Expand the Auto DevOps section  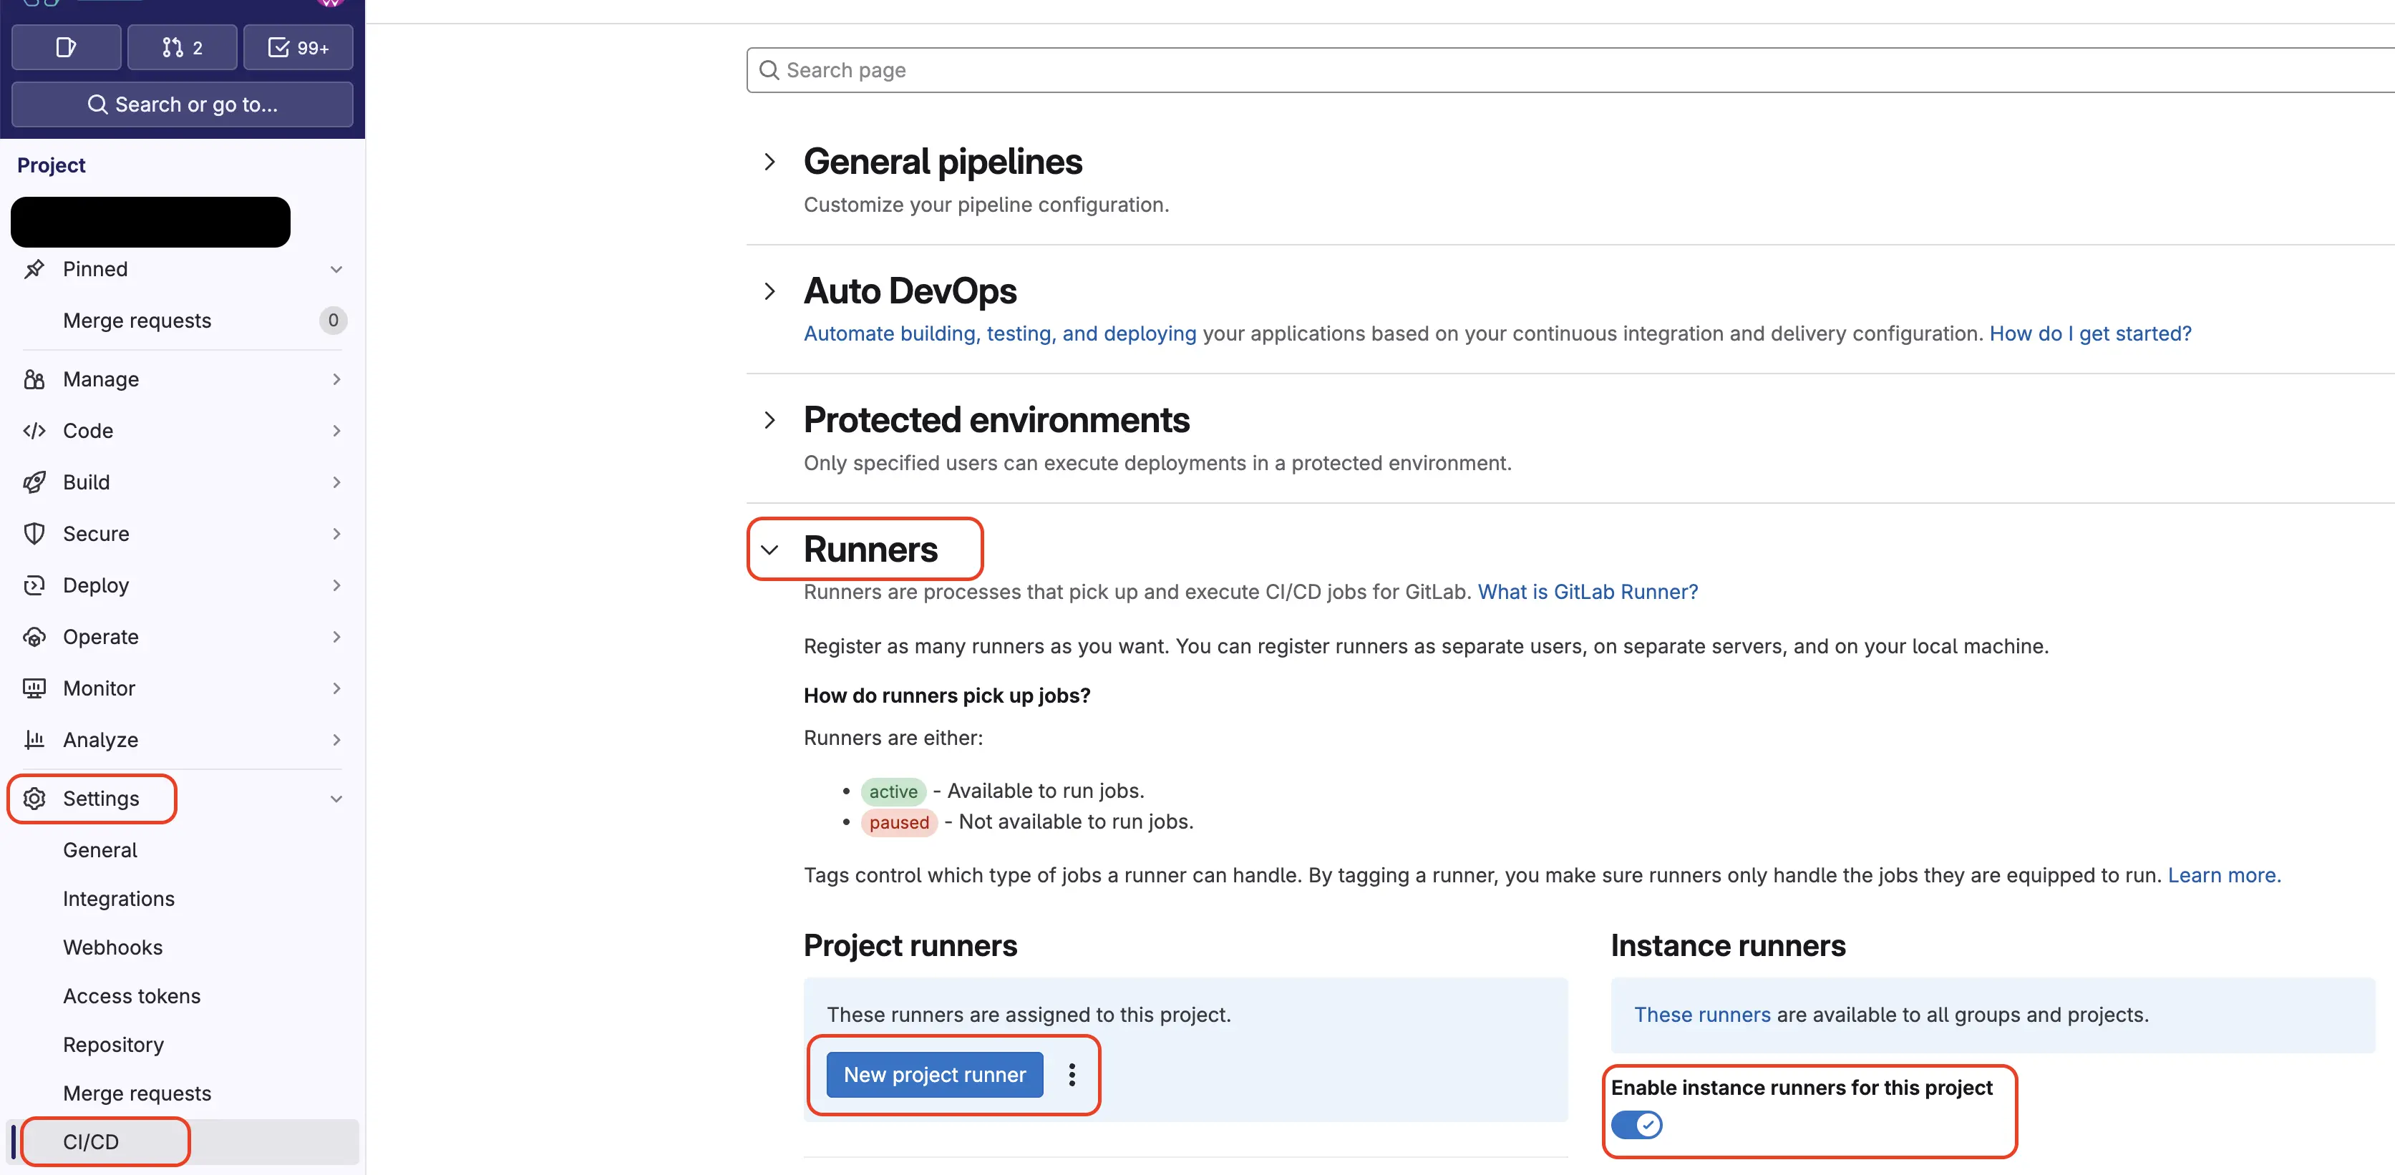click(x=770, y=291)
